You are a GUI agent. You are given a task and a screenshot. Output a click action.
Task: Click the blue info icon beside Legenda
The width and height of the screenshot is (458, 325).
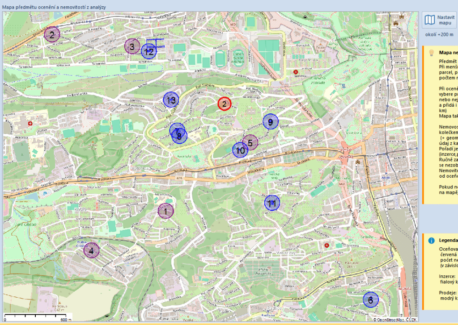(x=431, y=241)
